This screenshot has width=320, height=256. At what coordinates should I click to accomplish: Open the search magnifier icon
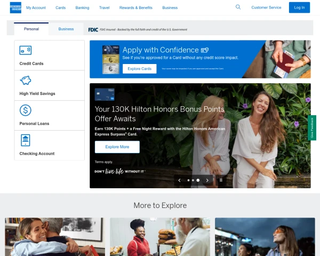tap(238, 7)
